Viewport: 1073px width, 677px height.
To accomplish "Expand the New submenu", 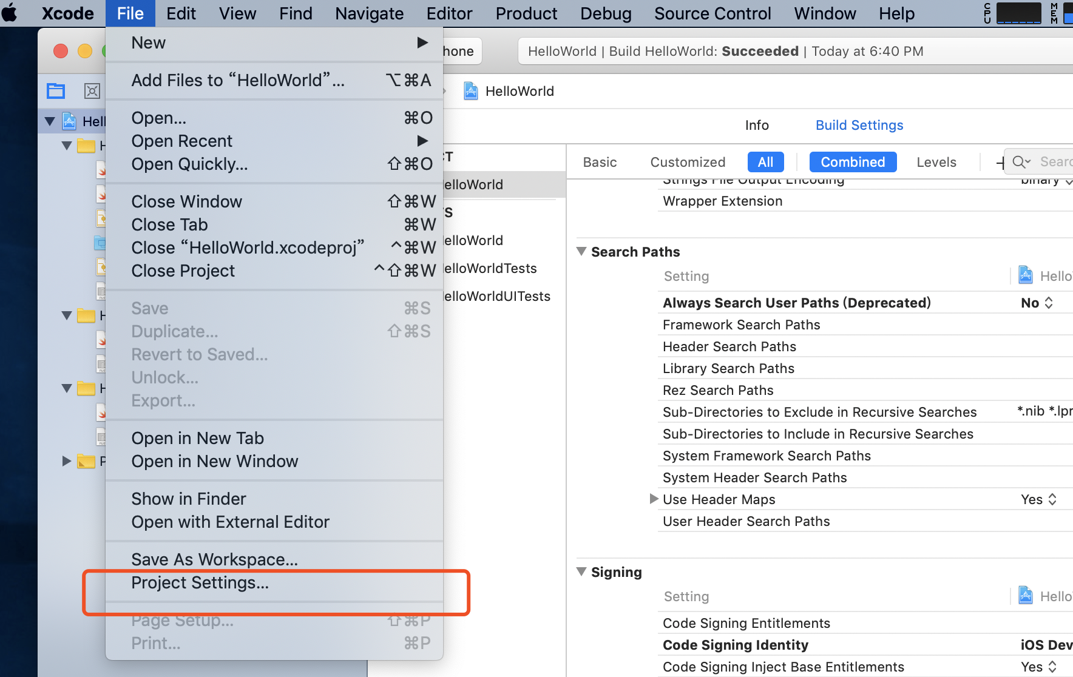I will click(x=274, y=43).
